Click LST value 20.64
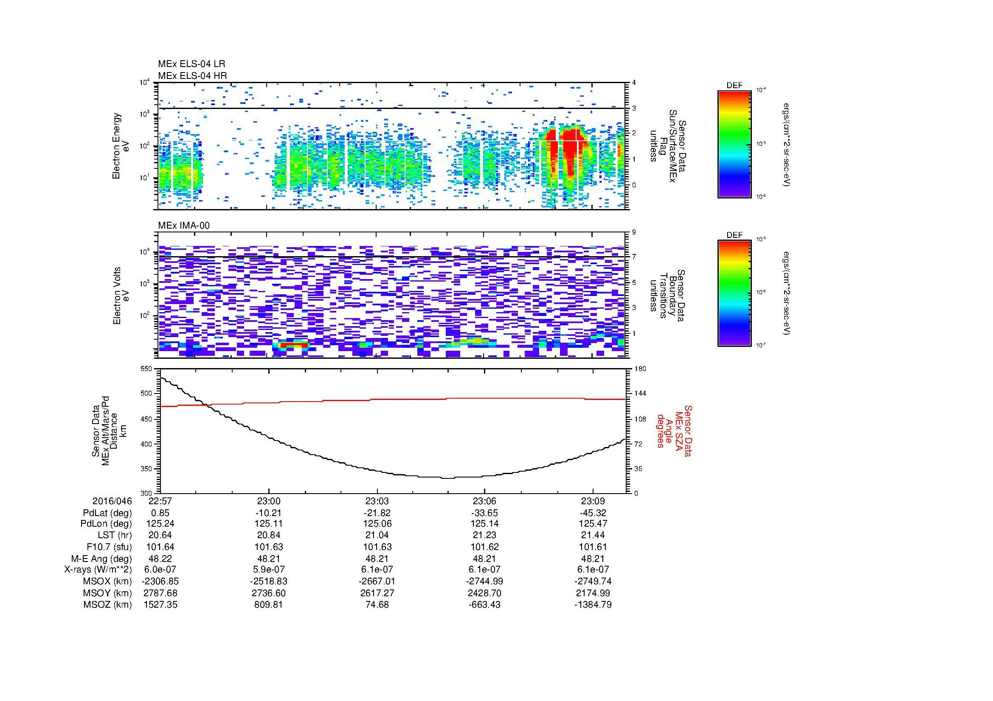 160,535
